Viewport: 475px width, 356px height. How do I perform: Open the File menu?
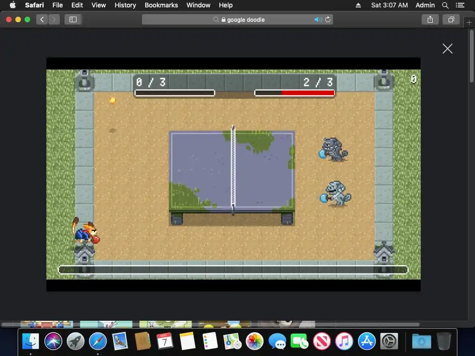(x=57, y=5)
